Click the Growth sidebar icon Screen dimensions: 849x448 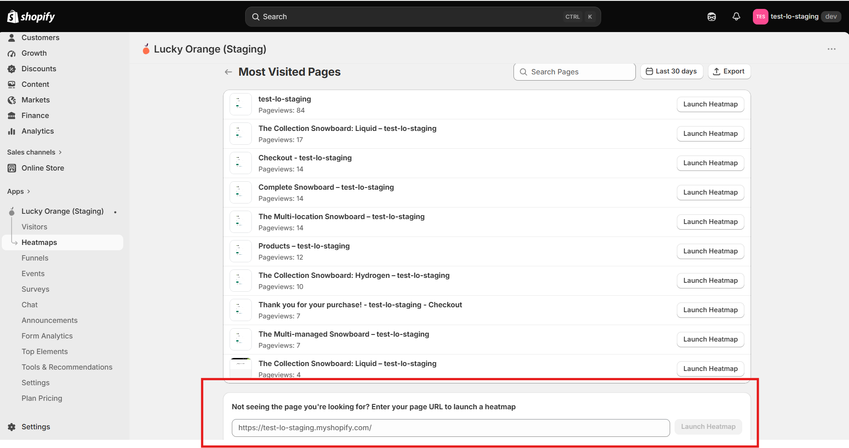click(12, 53)
